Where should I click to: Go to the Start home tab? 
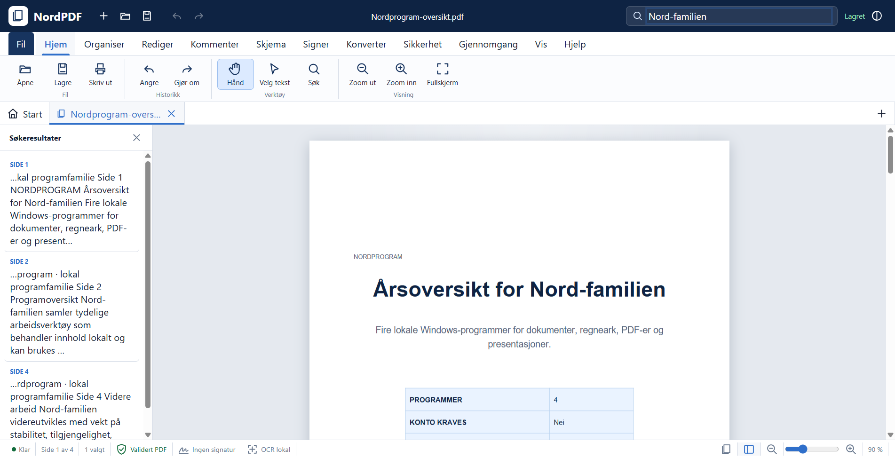point(25,114)
